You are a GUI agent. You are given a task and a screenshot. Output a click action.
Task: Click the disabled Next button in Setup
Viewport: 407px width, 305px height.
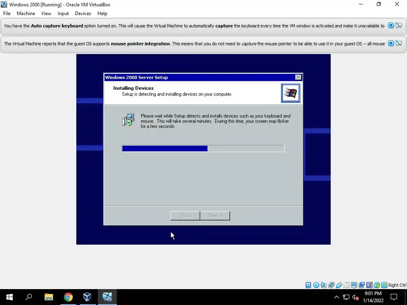click(215, 216)
